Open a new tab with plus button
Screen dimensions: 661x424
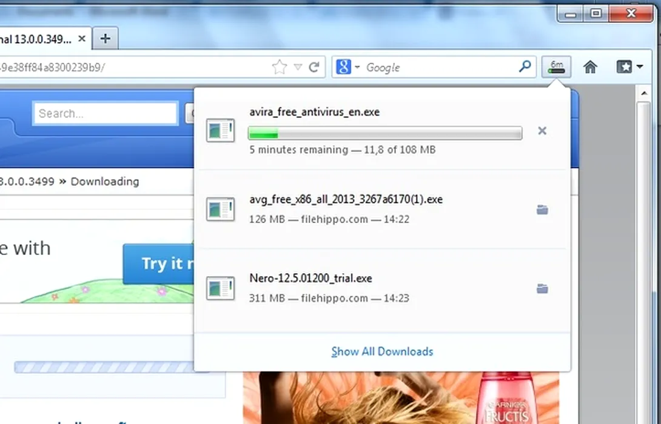point(106,39)
